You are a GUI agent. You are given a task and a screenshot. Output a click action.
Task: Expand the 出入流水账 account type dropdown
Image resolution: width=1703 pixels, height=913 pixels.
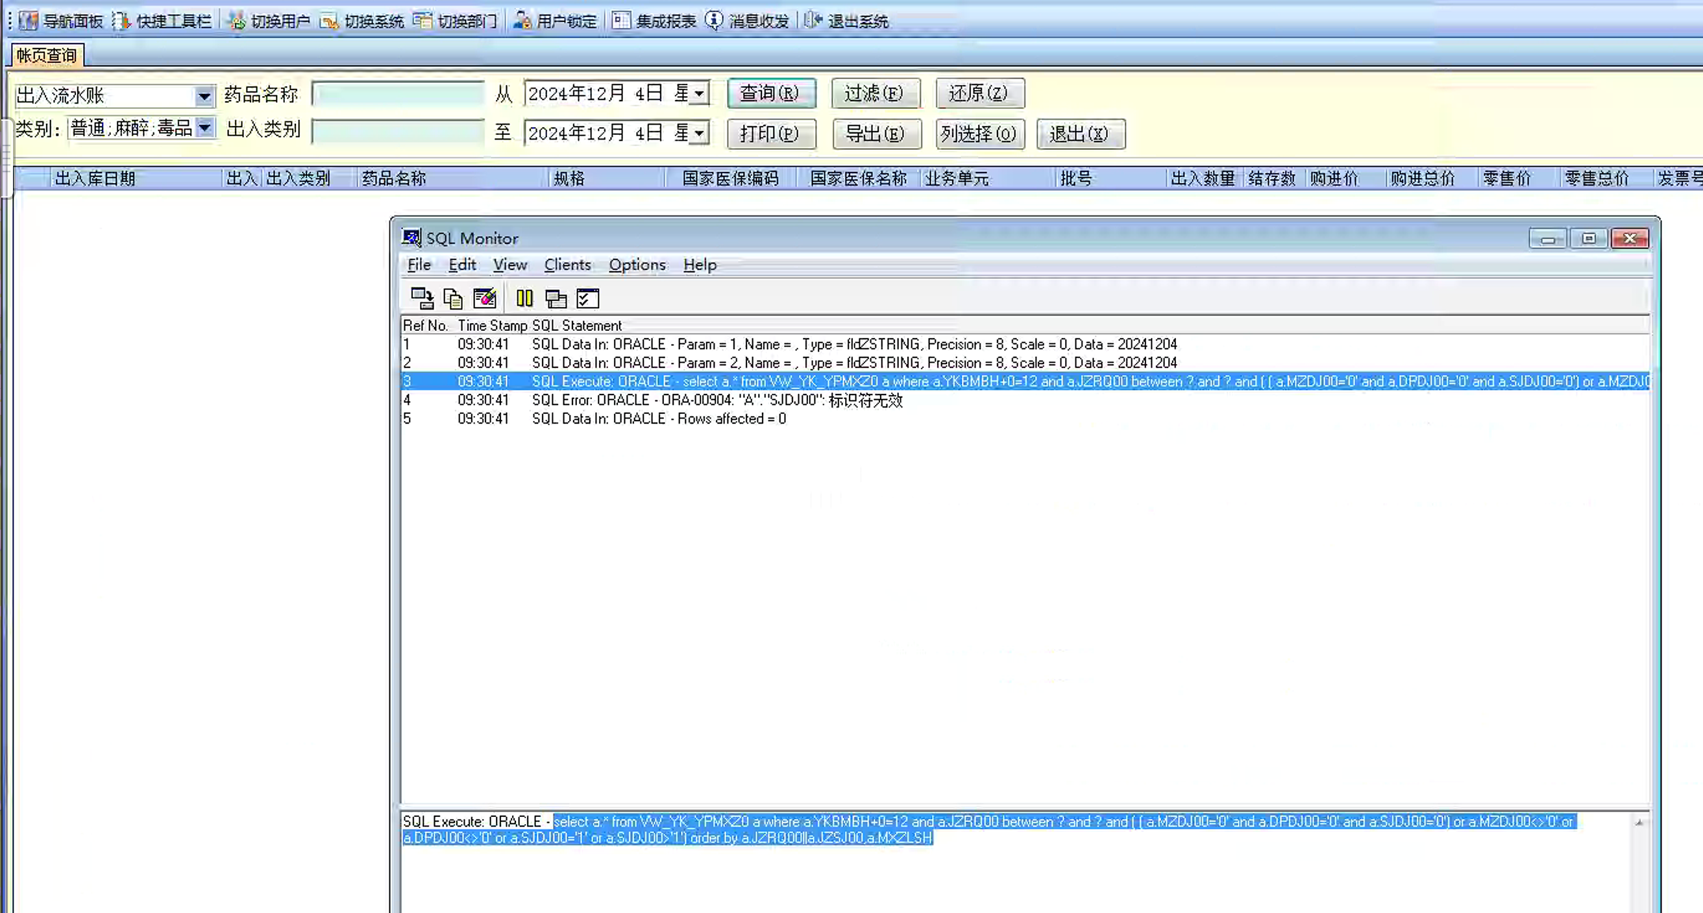click(204, 97)
